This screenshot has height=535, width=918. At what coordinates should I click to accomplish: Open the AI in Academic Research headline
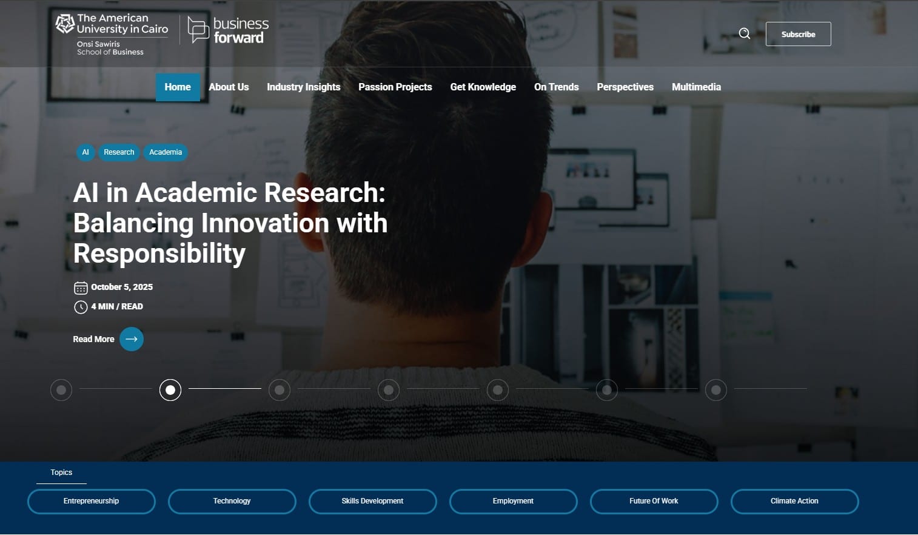pyautogui.click(x=230, y=223)
